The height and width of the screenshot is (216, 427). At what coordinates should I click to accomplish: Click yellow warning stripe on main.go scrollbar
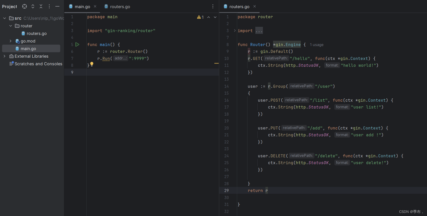coord(216,63)
